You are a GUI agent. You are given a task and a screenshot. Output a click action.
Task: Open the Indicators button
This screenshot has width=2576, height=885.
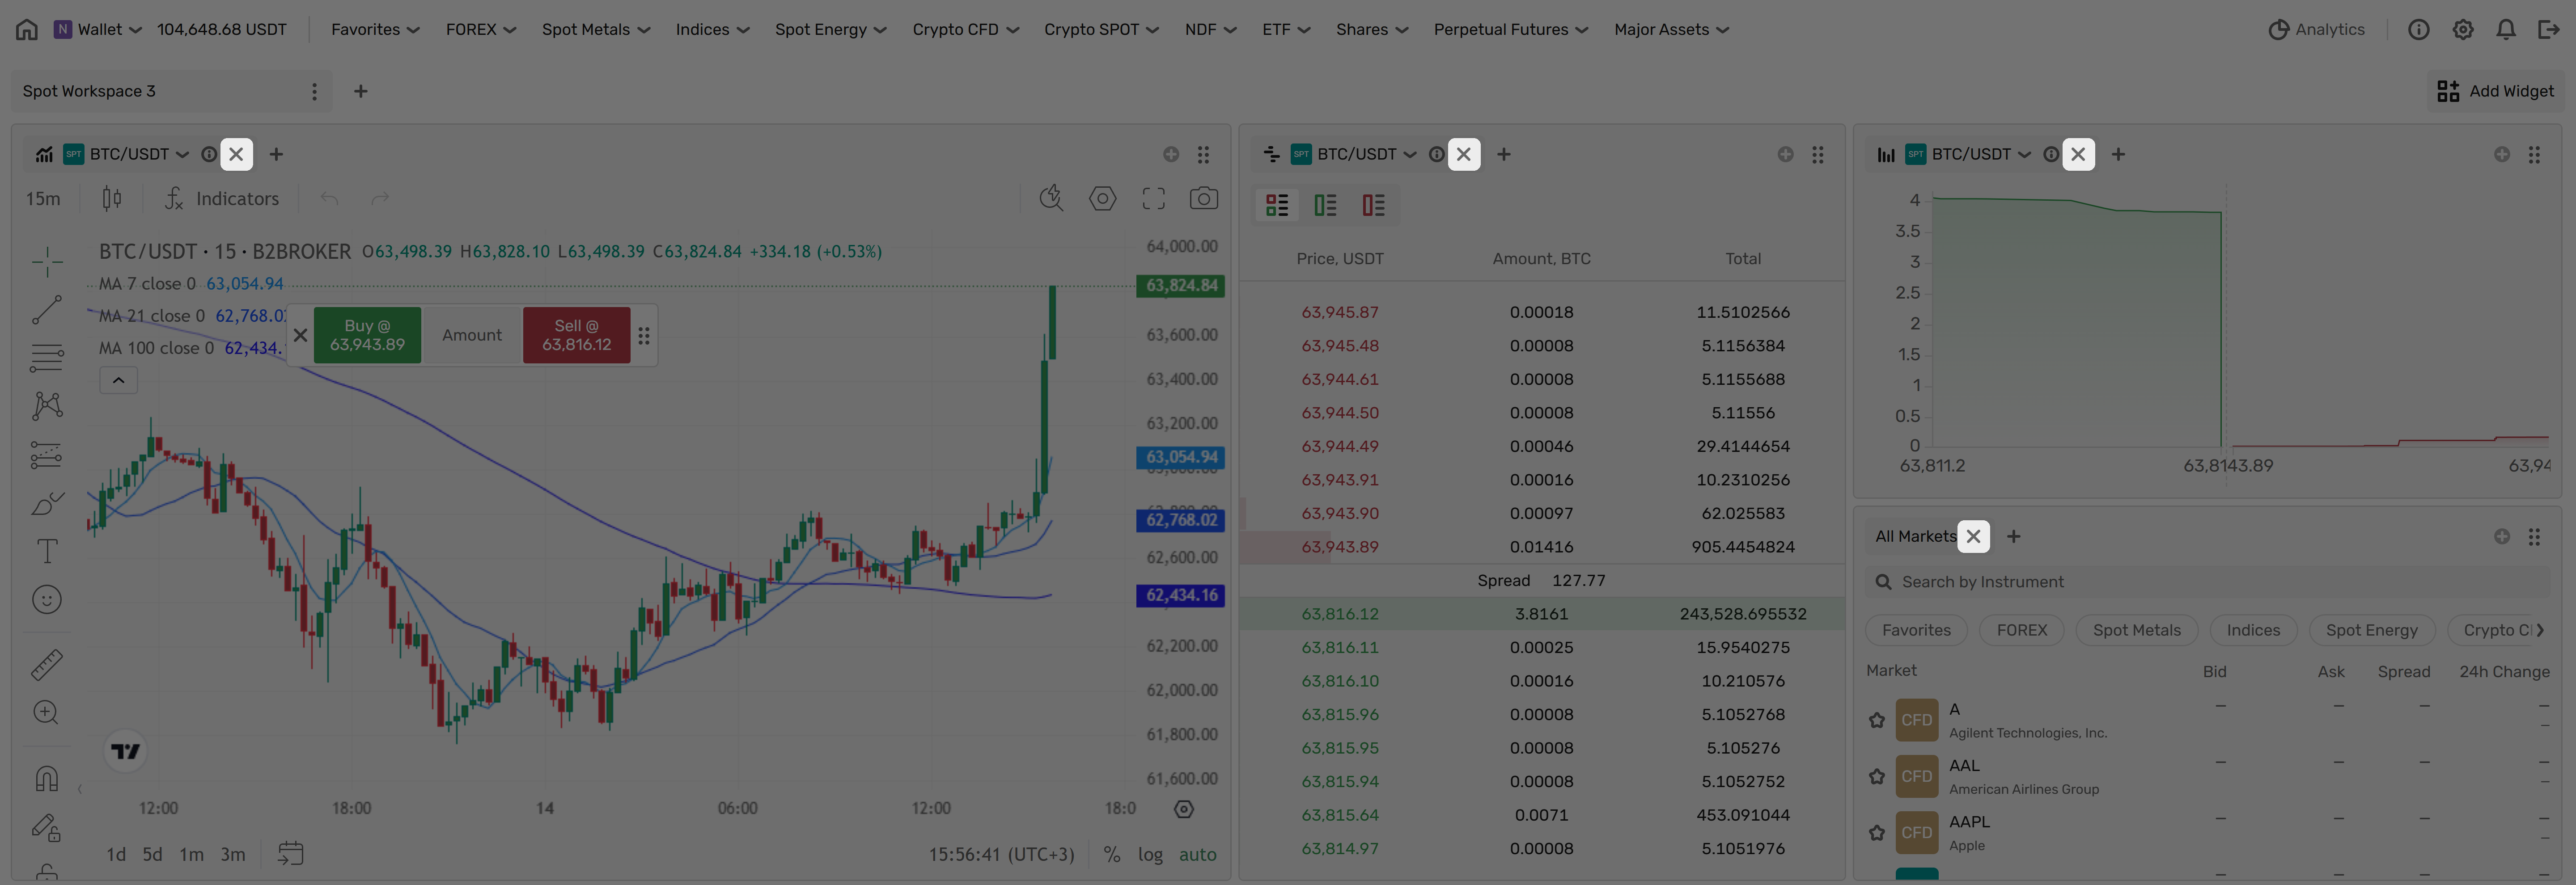point(222,199)
